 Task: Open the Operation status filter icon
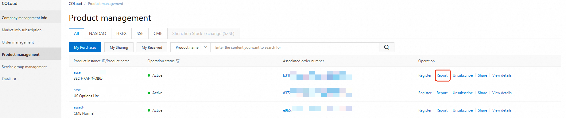178,61
